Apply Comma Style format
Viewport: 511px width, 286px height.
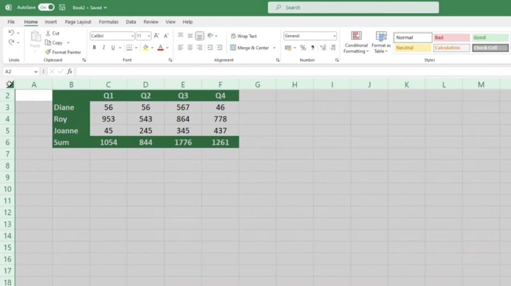coord(312,48)
